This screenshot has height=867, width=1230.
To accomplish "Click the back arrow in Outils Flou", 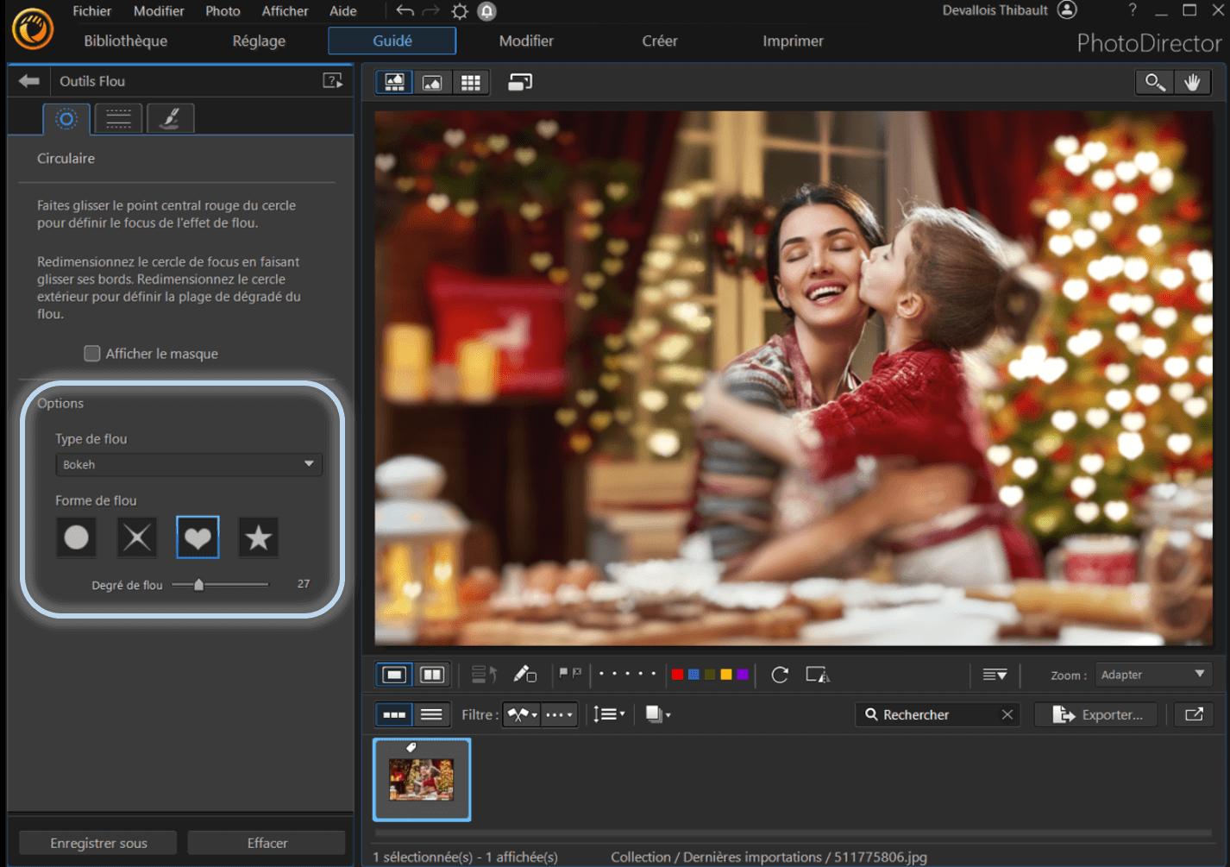I will (x=29, y=81).
